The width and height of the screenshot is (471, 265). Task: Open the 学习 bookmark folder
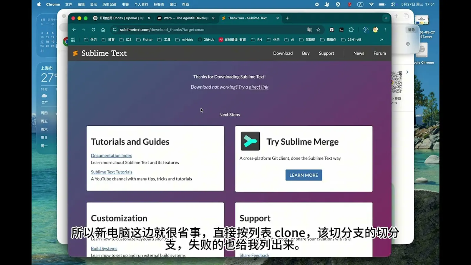click(x=90, y=39)
